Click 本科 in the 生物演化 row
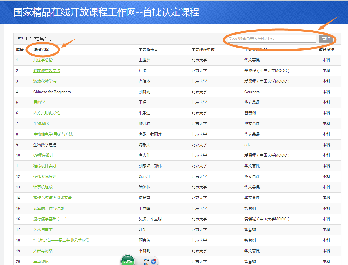The width and height of the screenshot is (348, 265). pos(326,123)
